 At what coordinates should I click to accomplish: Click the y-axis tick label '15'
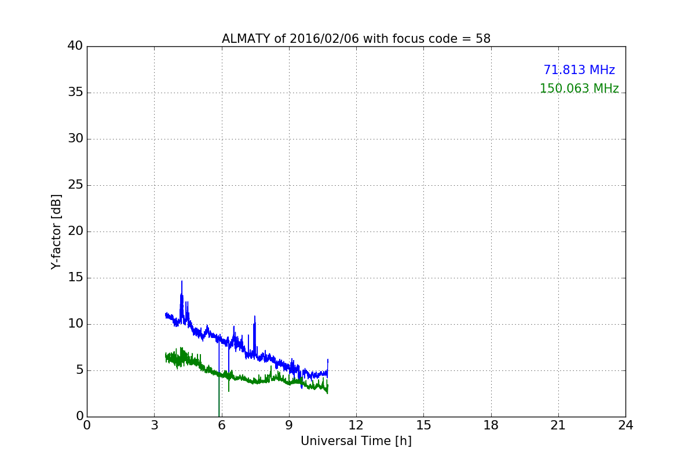point(75,278)
